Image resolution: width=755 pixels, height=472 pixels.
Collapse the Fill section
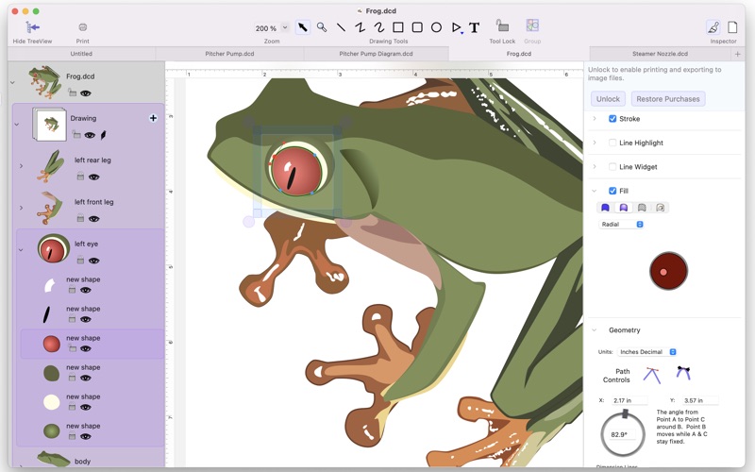pos(595,191)
